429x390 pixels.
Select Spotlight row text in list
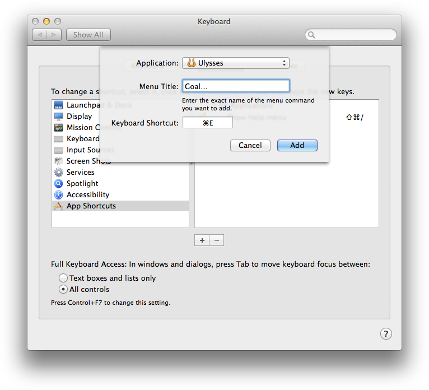pos(82,183)
